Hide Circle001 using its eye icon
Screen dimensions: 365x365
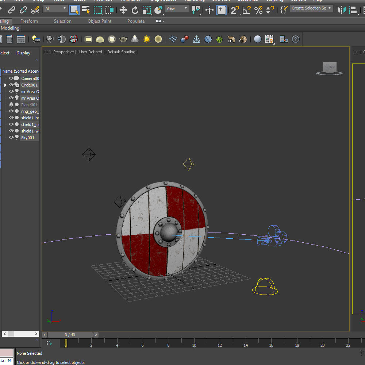pyautogui.click(x=11, y=85)
